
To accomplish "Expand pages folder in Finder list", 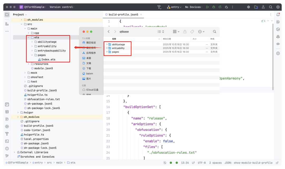I will click(x=107, y=52).
